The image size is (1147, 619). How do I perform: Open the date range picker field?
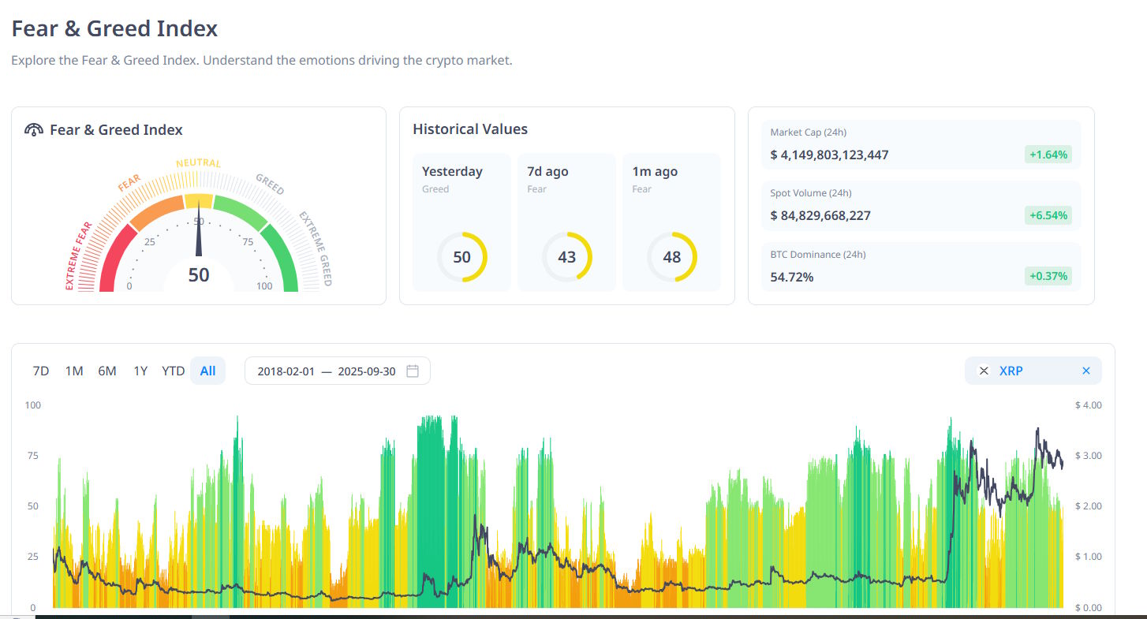pyautogui.click(x=327, y=371)
